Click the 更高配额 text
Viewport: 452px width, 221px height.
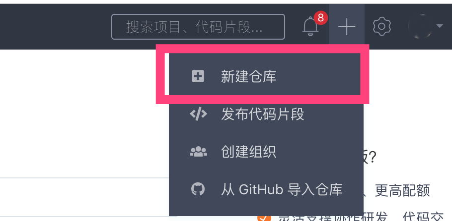pos(402,190)
